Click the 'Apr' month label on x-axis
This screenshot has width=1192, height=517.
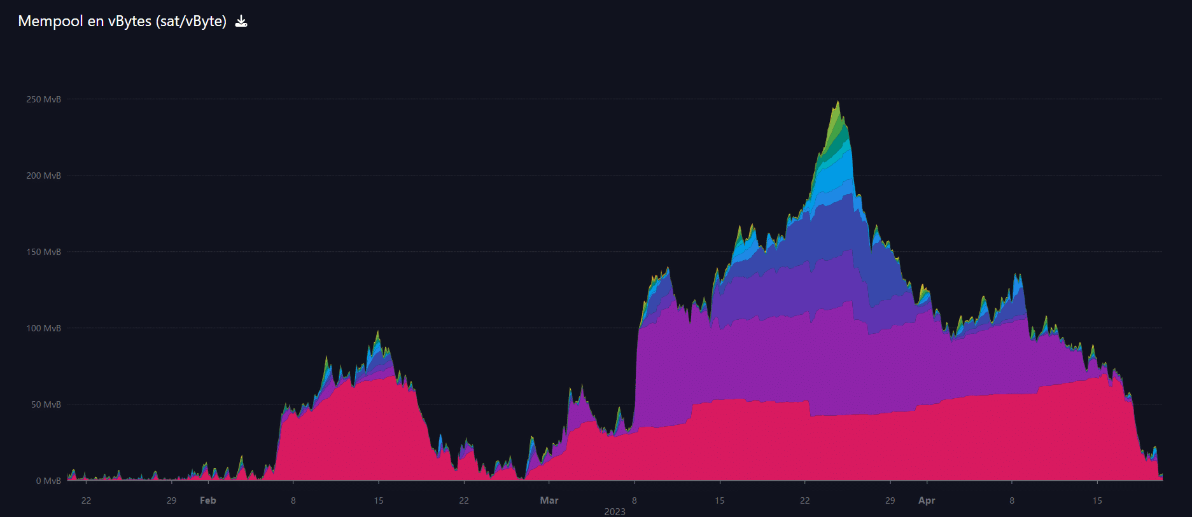coord(927,500)
